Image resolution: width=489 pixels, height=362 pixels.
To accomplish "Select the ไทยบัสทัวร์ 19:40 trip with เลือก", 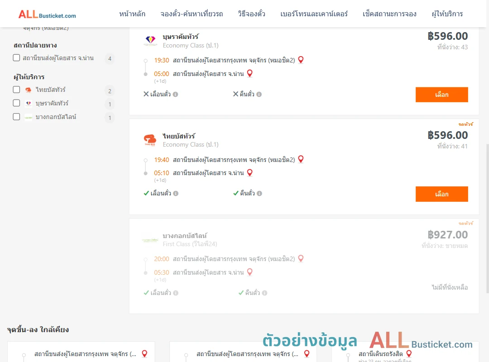I will [441, 194].
